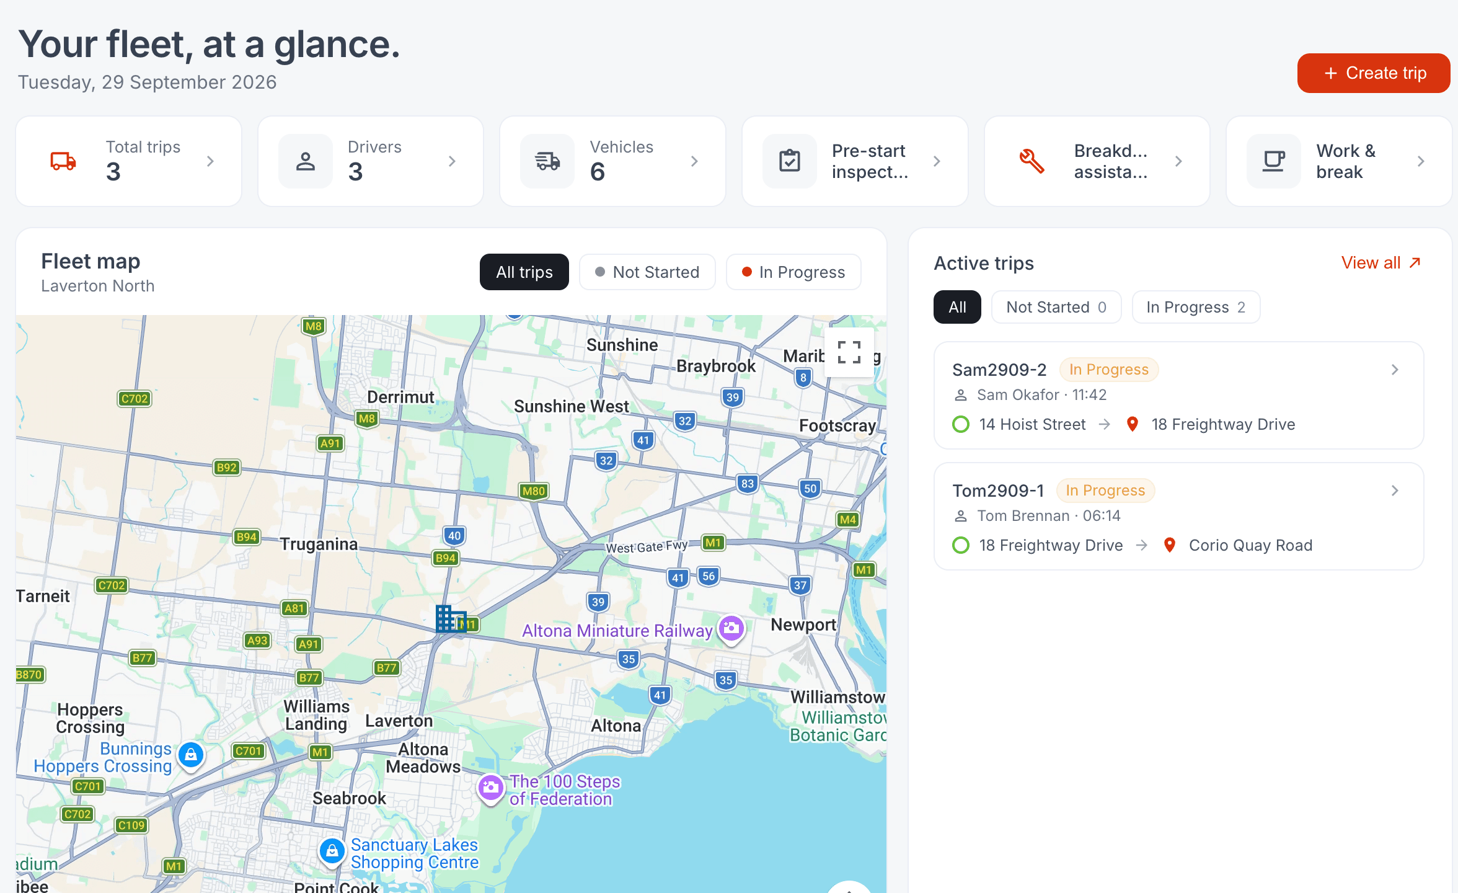Click the Tom2909-1 trip title

(998, 491)
